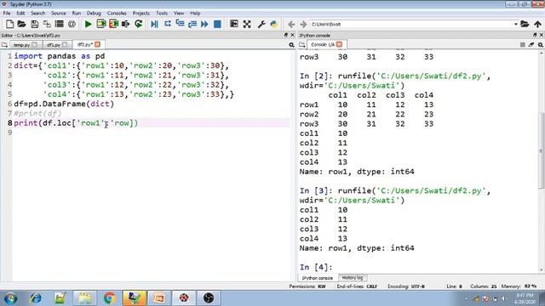This screenshot has width=545, height=306.
Task: Run the file with the green play icon
Action: 89,24
